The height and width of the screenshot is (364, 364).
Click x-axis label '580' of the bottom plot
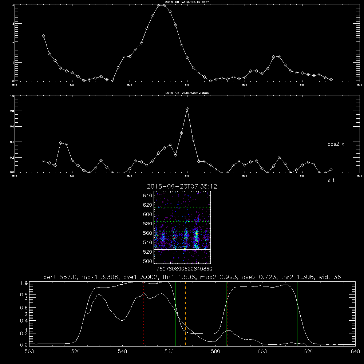[215, 352]
